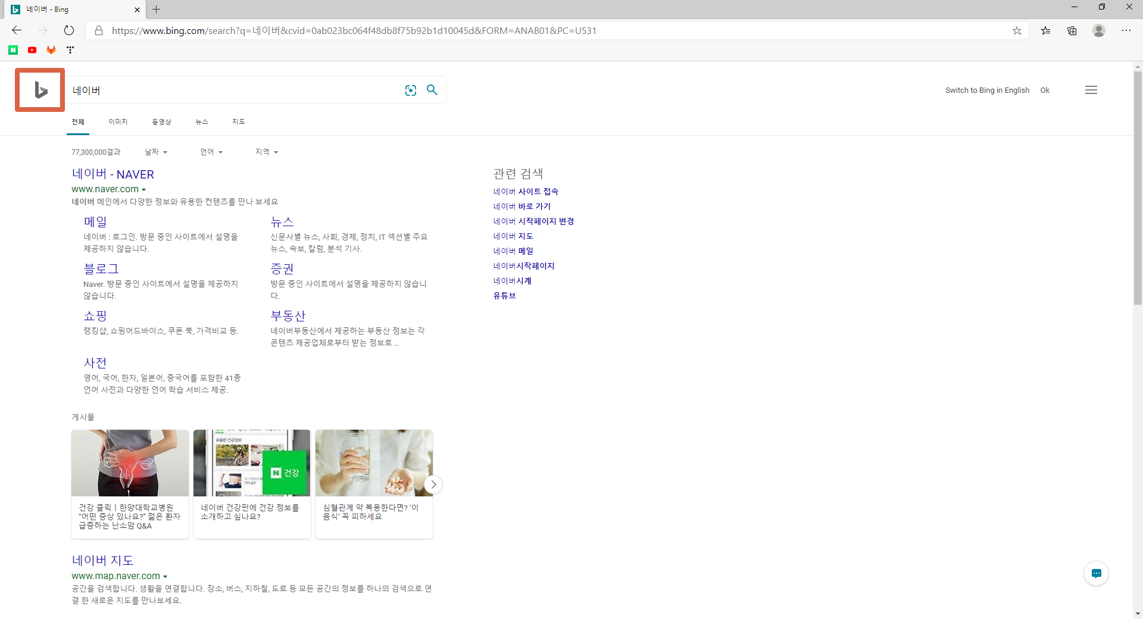Click the Bing logo home icon
Screen dimensions: 1143x619
pos(40,90)
